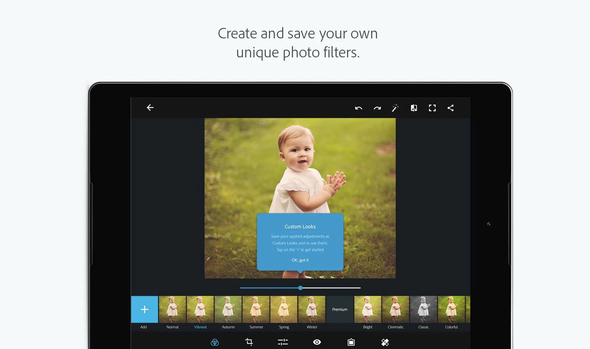Open the borders frame tool
This screenshot has height=349, width=590.
tap(351, 342)
